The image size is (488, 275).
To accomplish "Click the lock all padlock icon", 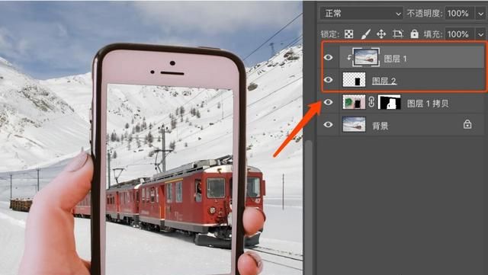I will click(x=414, y=34).
